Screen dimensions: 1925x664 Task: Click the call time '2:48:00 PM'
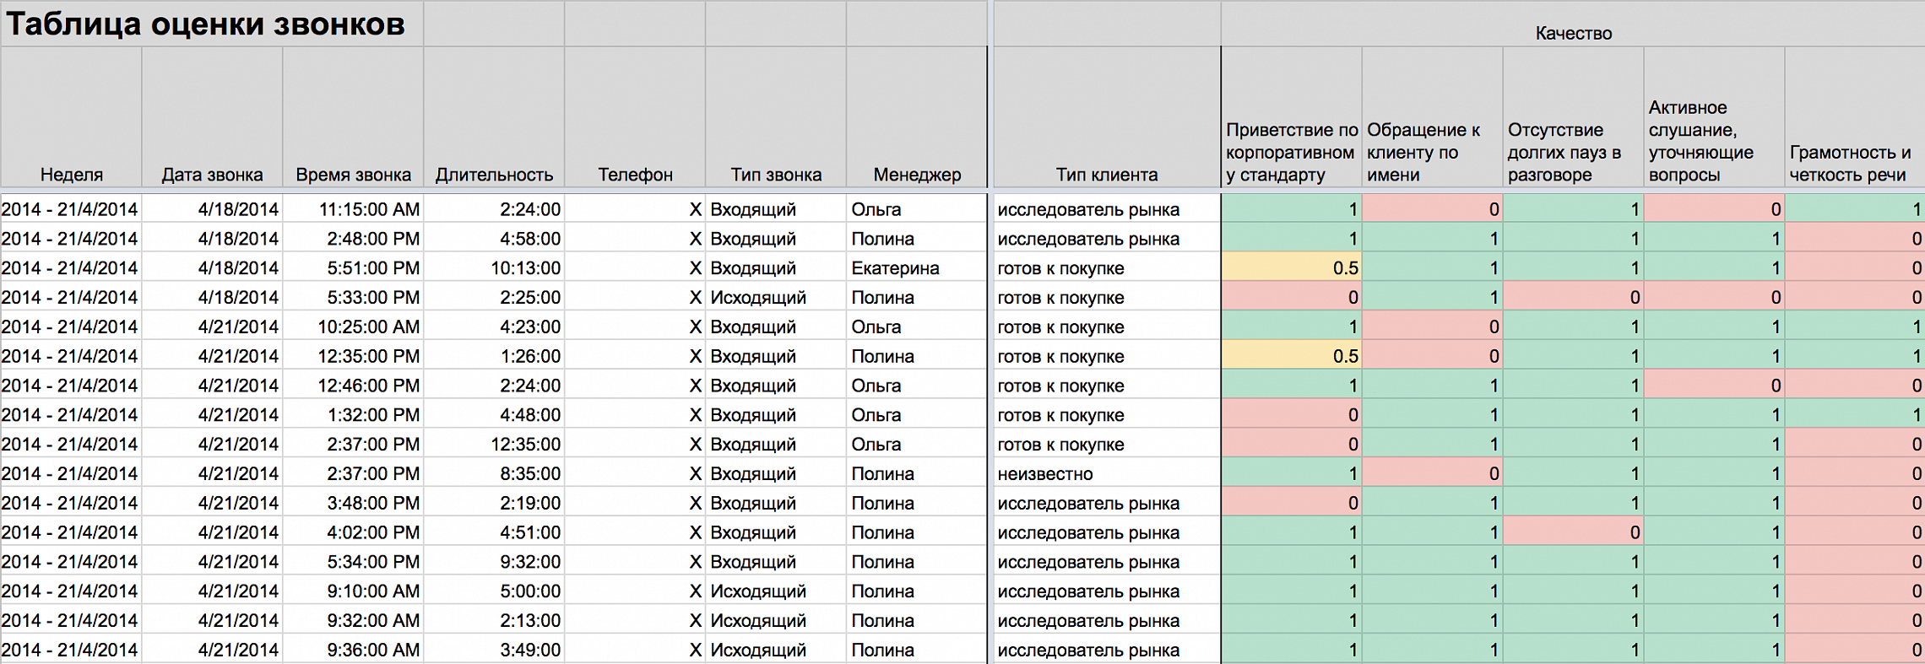[x=353, y=239]
